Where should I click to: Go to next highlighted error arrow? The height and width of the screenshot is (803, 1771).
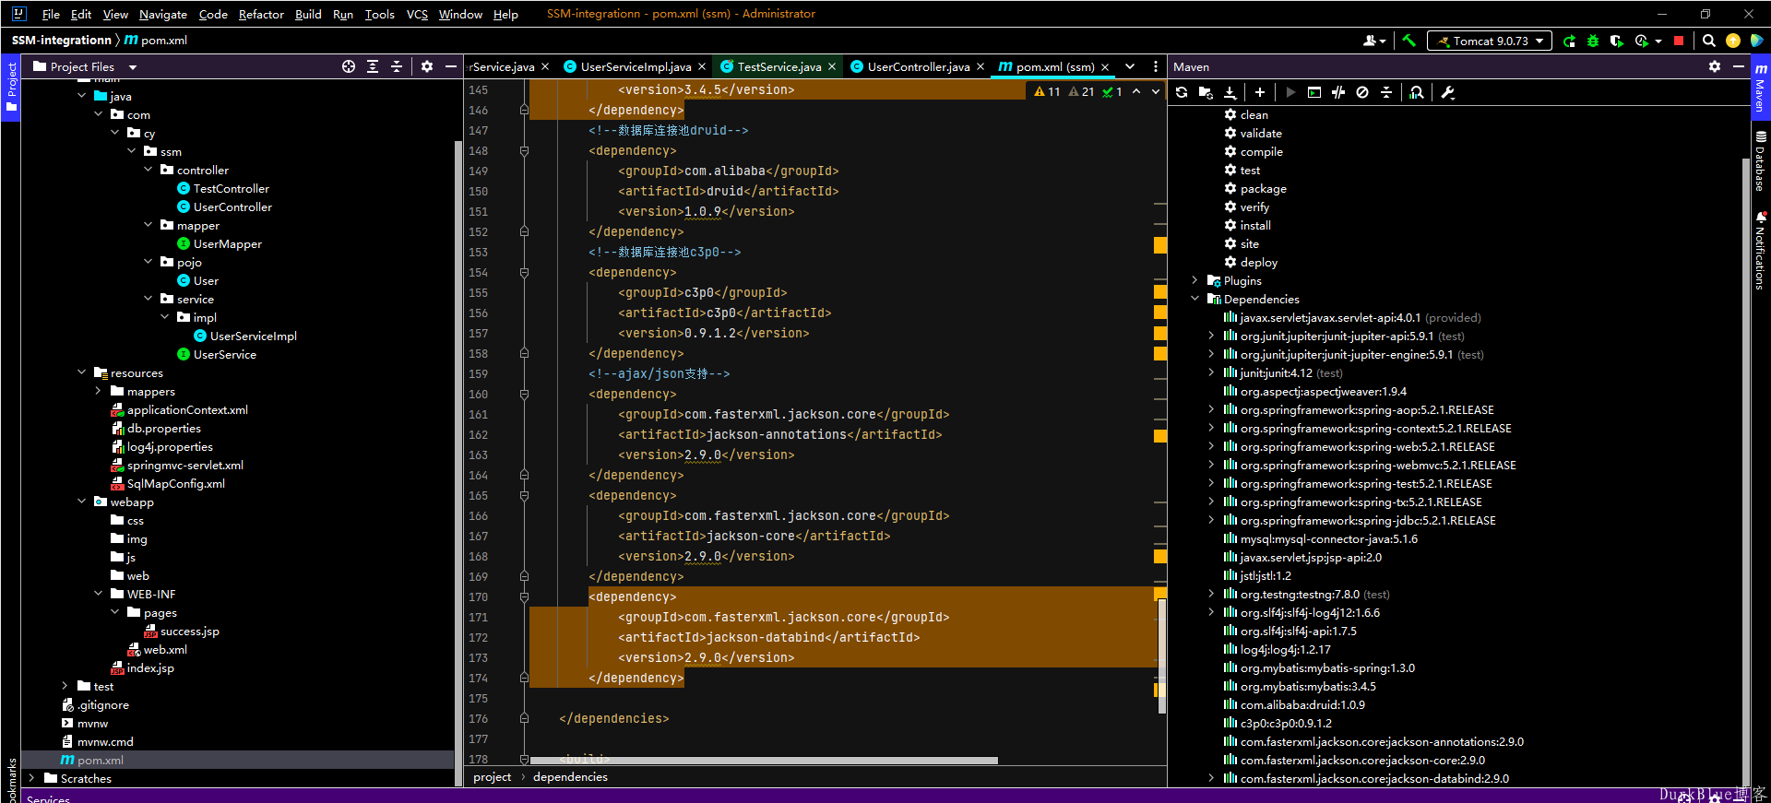(1156, 92)
